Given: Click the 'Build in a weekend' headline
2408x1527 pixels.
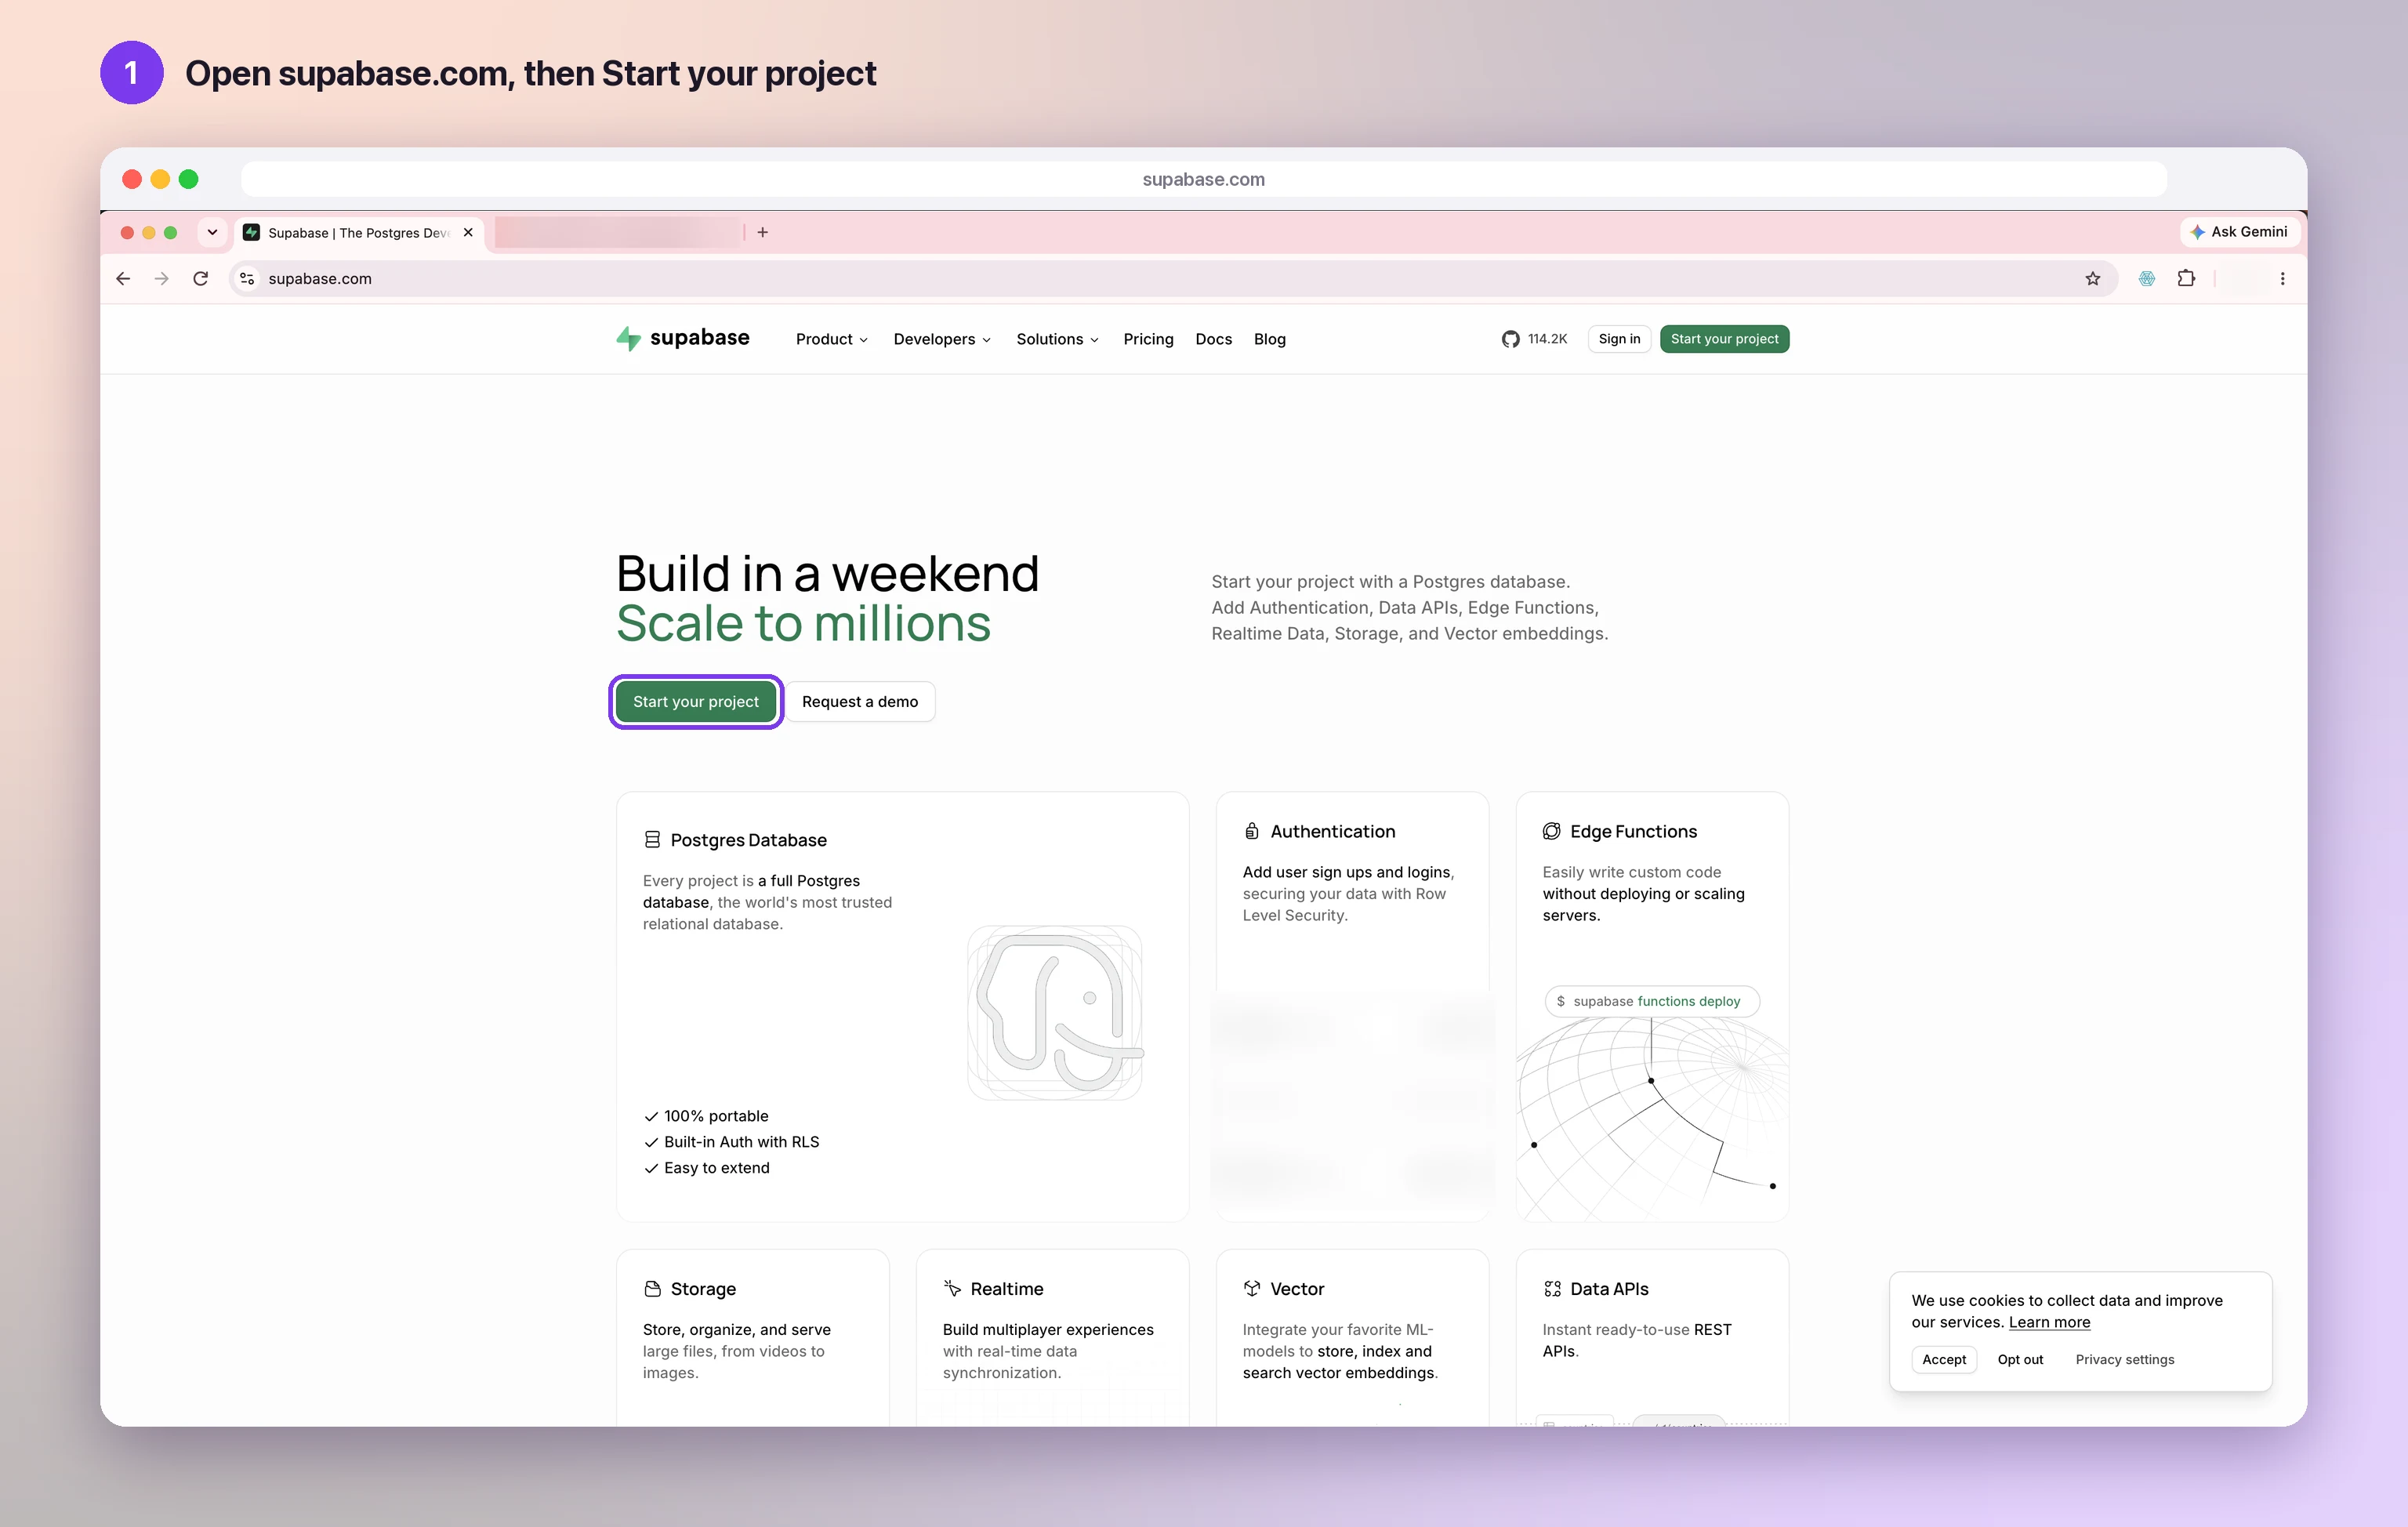Looking at the screenshot, I should 827,574.
